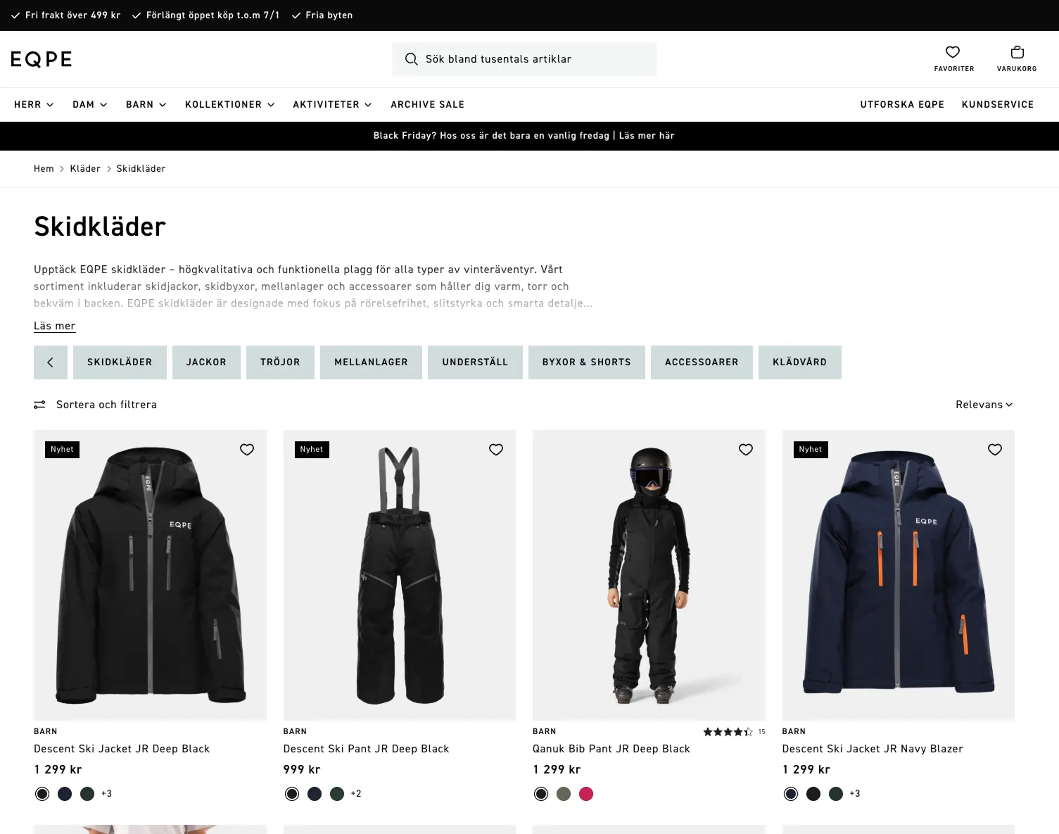The height and width of the screenshot is (834, 1059).
Task: Expand the KOLLEKTIONER menu dropdown
Action: (229, 105)
